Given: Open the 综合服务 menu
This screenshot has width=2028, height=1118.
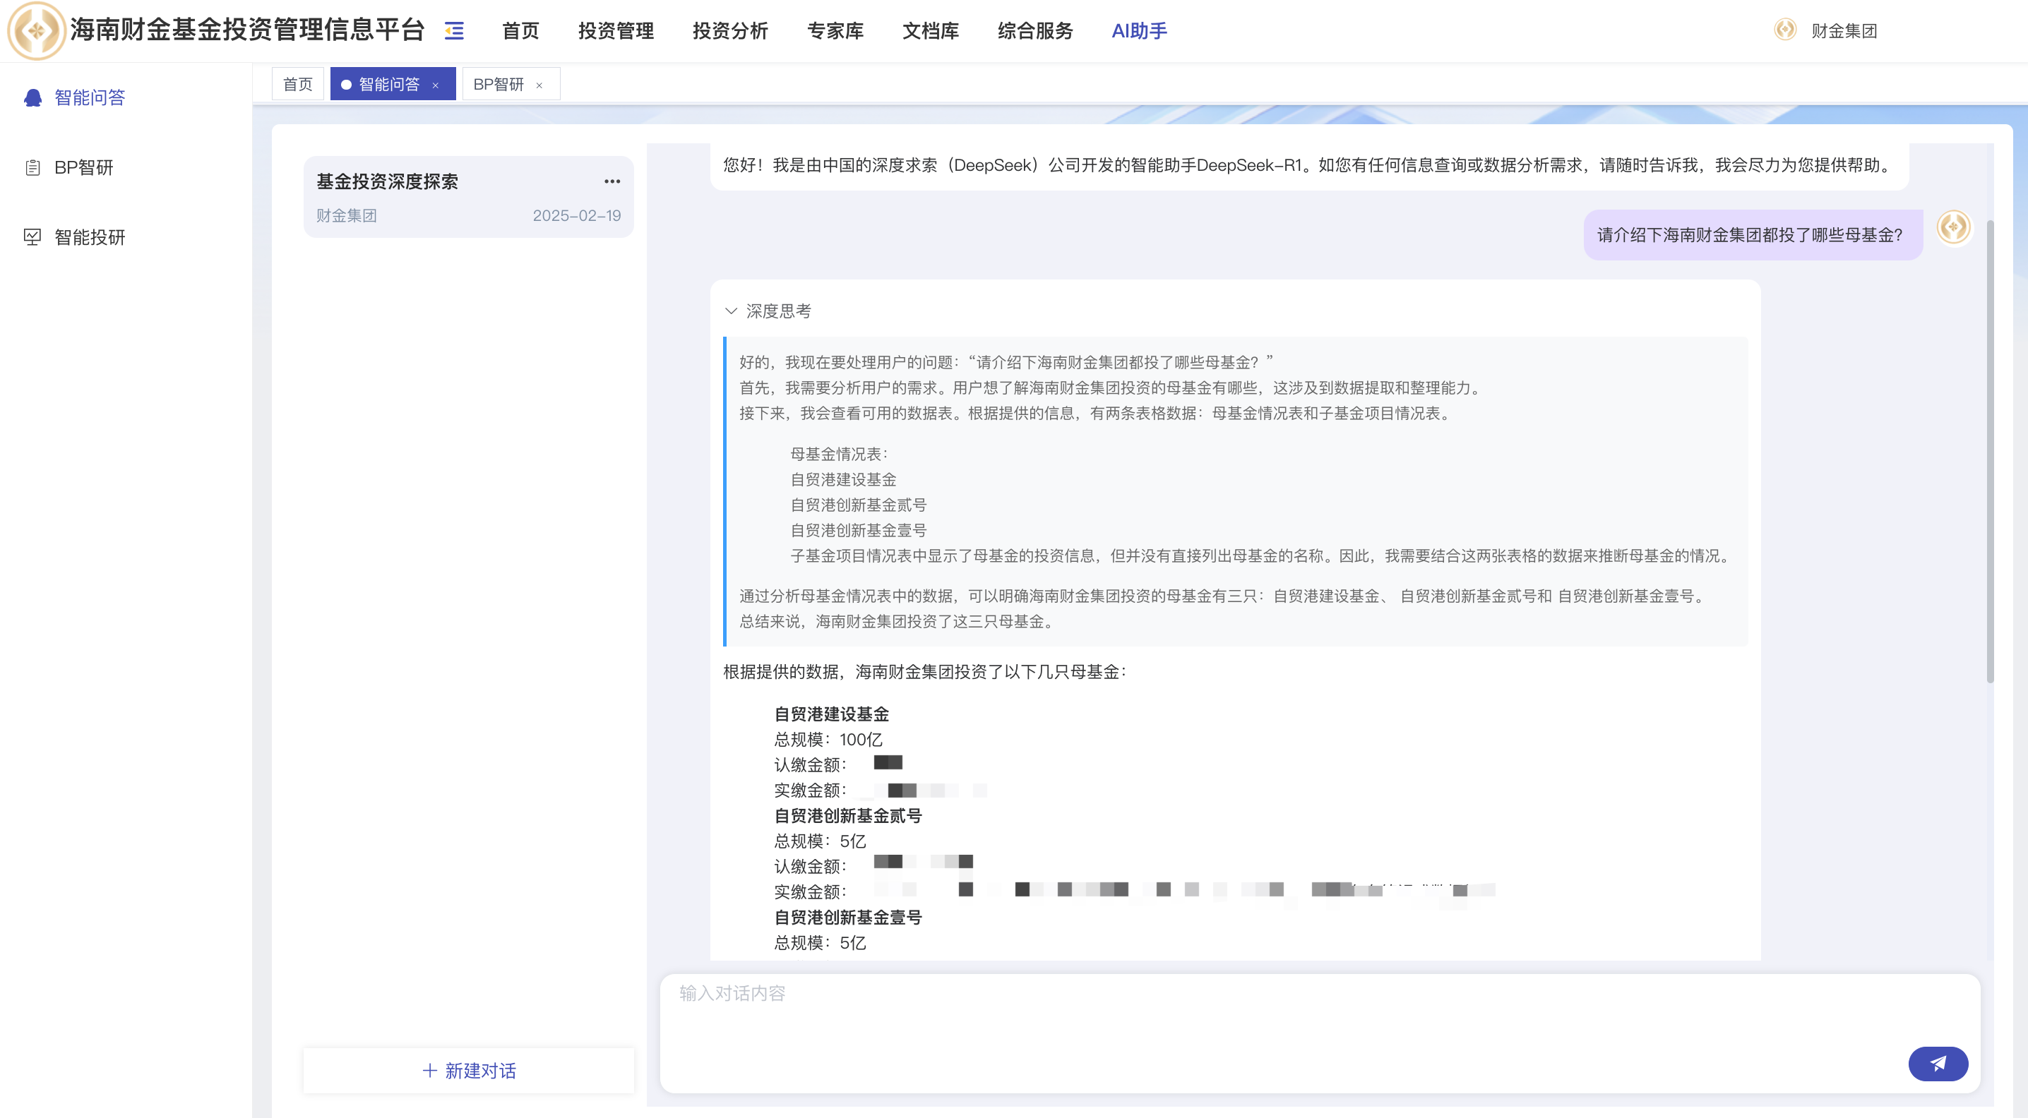Looking at the screenshot, I should (1034, 30).
